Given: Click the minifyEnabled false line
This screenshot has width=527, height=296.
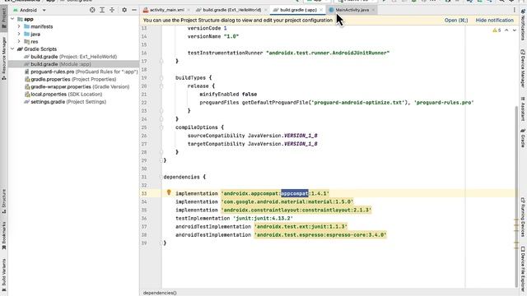Looking at the screenshot, I should [228, 95].
